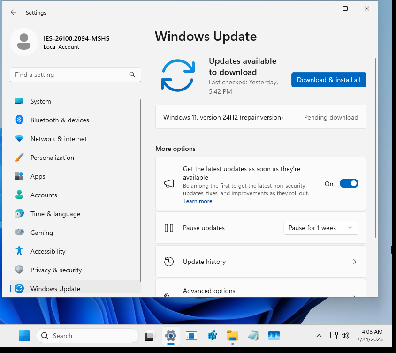Viewport: 396px width, 353px height.
Task: Open Personalization category
Action: point(75,158)
